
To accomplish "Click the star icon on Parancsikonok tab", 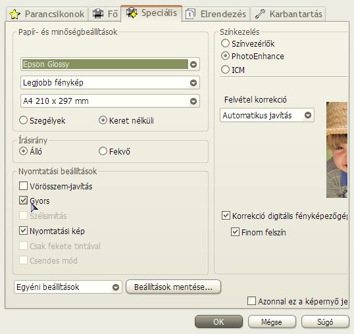I will [x=14, y=14].
